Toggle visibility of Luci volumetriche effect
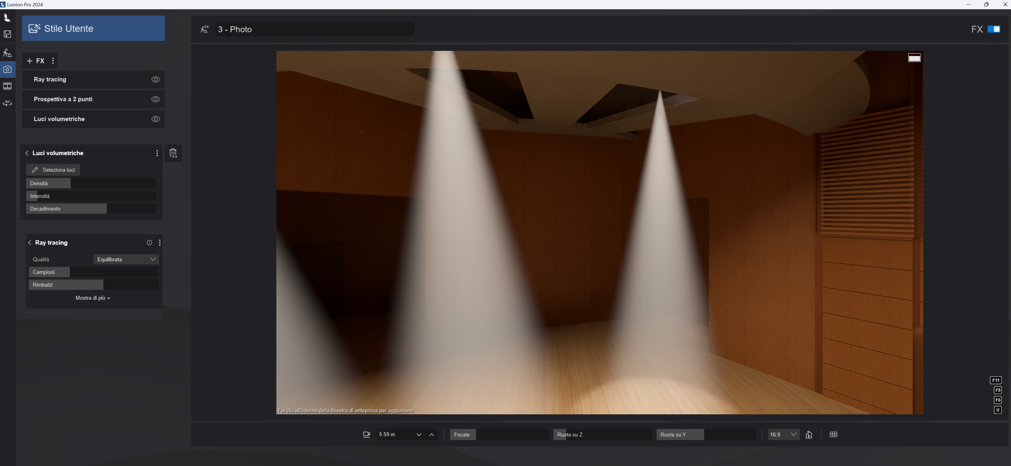 click(156, 119)
